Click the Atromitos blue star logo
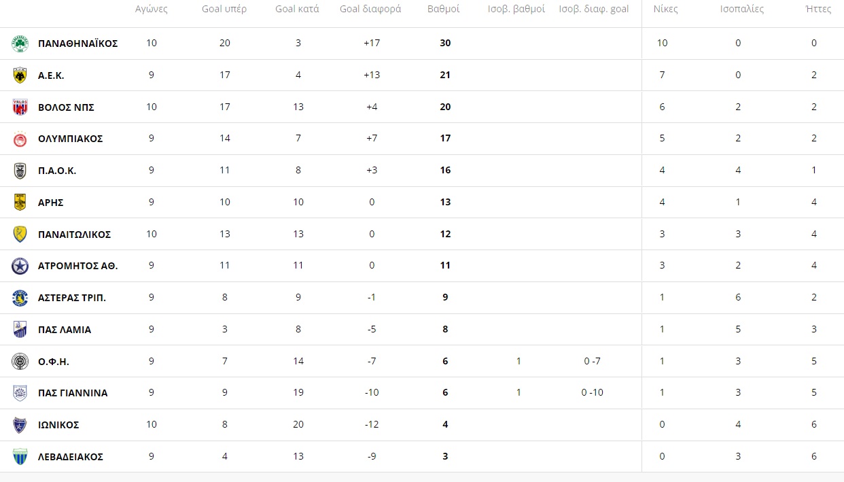 click(x=20, y=266)
